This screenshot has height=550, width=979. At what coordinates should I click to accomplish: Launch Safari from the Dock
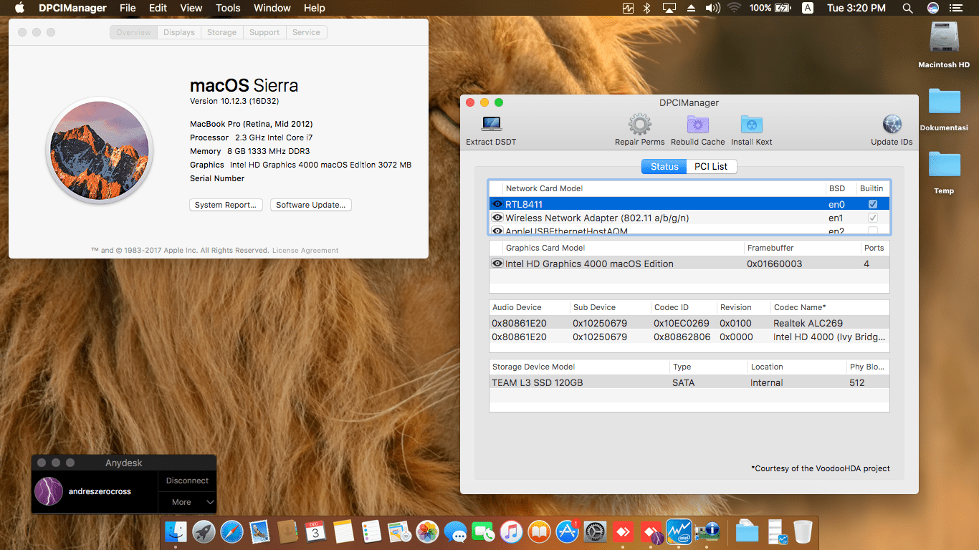click(232, 531)
